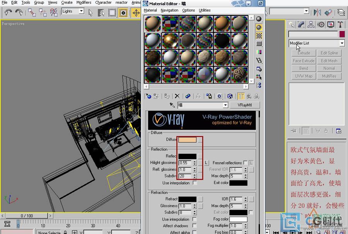Click the UVW Map modifier button

(x=304, y=76)
